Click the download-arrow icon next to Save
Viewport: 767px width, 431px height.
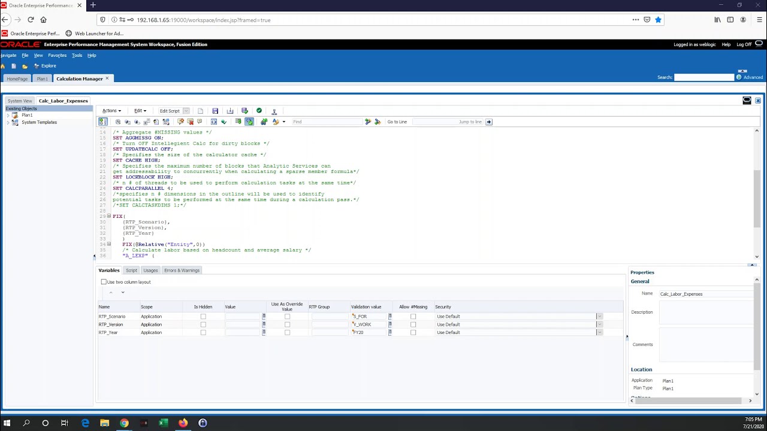[x=230, y=111]
